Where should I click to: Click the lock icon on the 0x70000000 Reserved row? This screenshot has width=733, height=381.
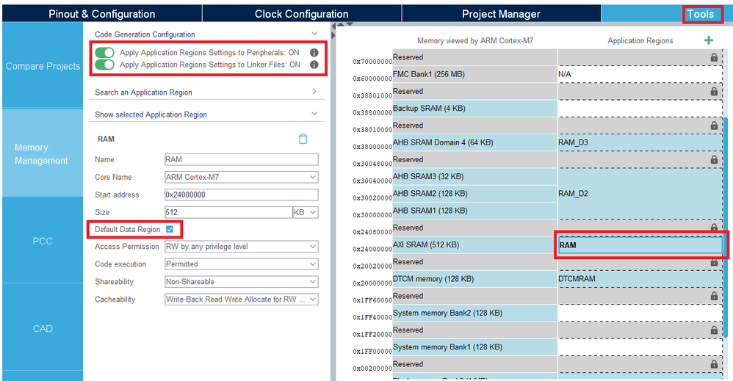(x=714, y=57)
